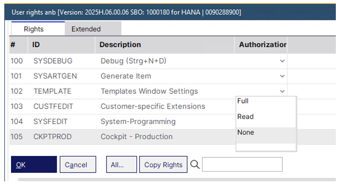Click the magnifying glass search icon
The image size is (343, 186).
[x=195, y=164]
